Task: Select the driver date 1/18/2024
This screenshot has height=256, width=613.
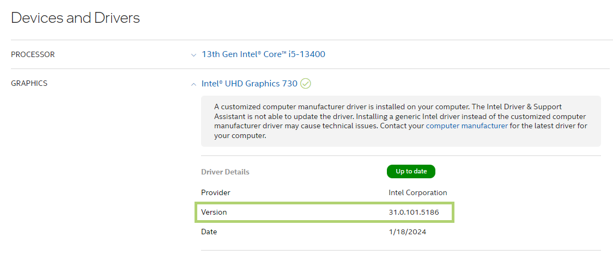Action: pos(407,232)
